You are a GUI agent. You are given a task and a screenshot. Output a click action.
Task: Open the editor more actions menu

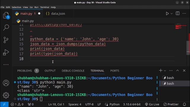pyautogui.click(x=184, y=13)
